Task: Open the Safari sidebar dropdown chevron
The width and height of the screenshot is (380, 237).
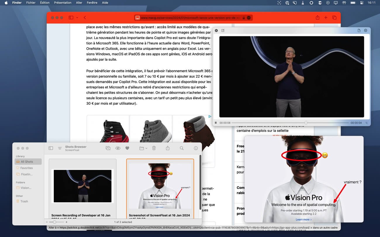Action: (77, 18)
